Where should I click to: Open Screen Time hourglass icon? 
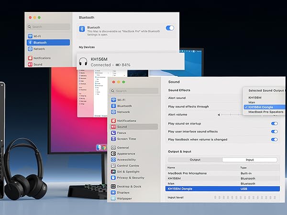coord(113,139)
